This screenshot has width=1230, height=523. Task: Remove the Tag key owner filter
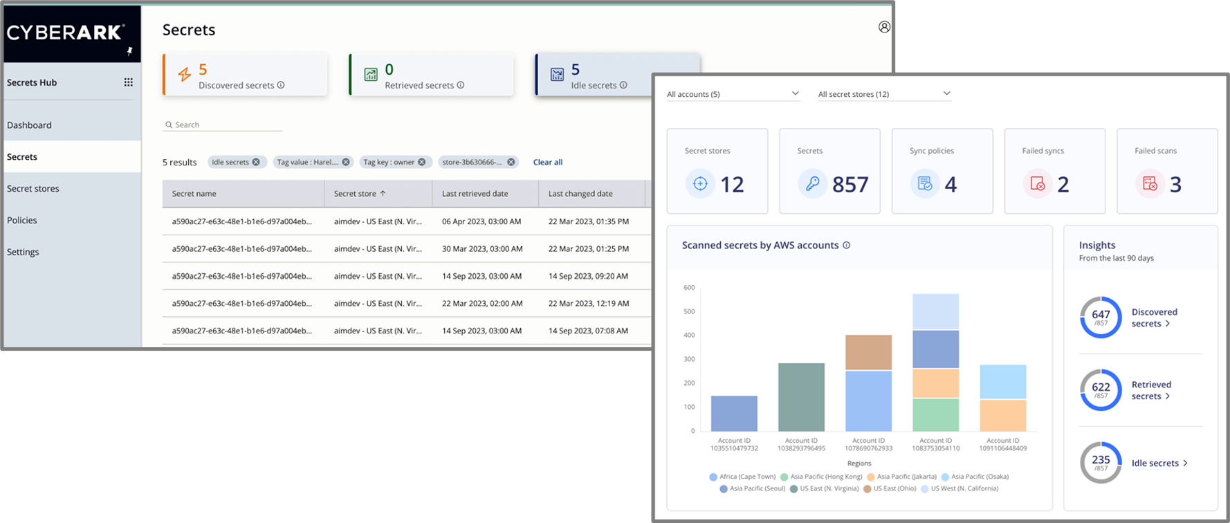[x=422, y=162]
